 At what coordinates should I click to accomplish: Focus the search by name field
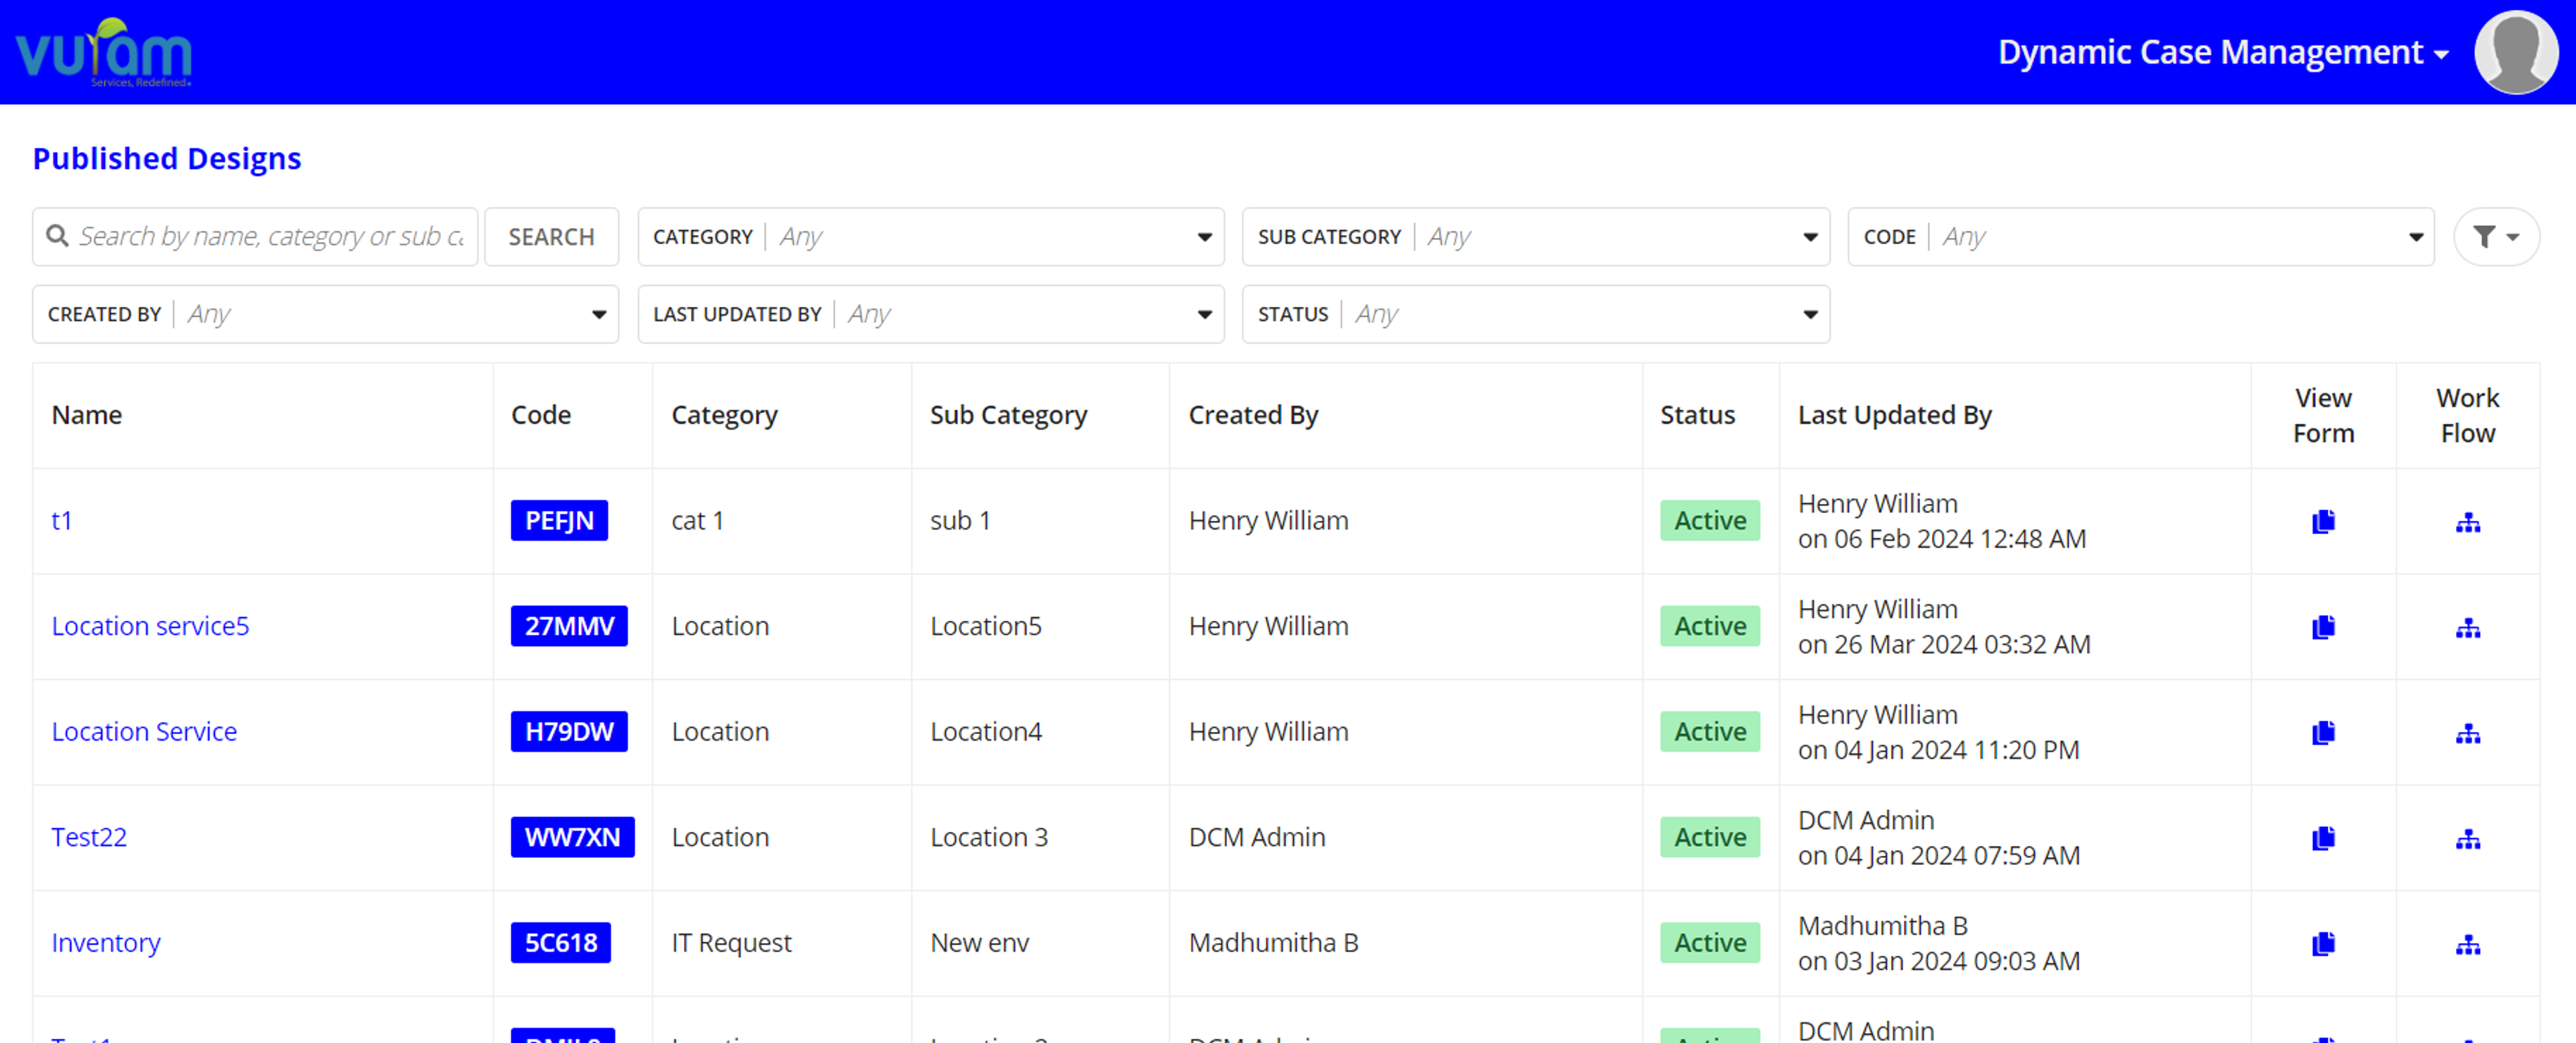click(x=255, y=237)
